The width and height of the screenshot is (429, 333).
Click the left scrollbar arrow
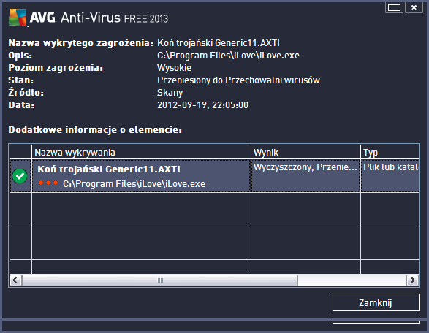(x=15, y=280)
